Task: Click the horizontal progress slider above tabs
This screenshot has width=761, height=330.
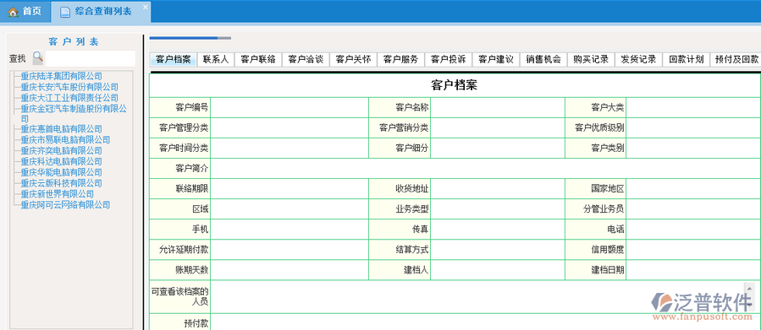Action: 190,38
